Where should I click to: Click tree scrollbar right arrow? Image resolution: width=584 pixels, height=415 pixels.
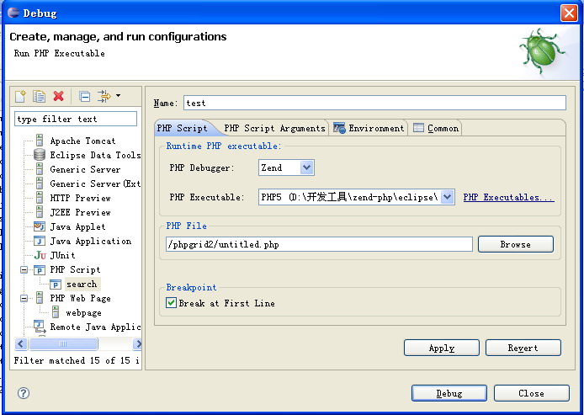tap(138, 343)
